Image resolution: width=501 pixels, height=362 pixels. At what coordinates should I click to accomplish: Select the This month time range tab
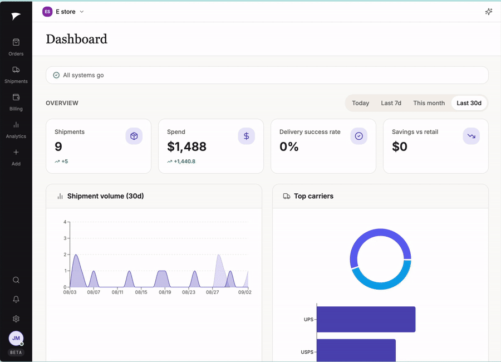[429, 103]
